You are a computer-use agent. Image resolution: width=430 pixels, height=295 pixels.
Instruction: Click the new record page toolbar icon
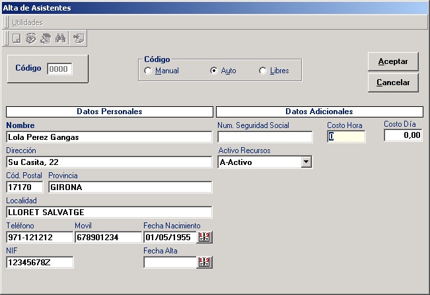(17, 38)
